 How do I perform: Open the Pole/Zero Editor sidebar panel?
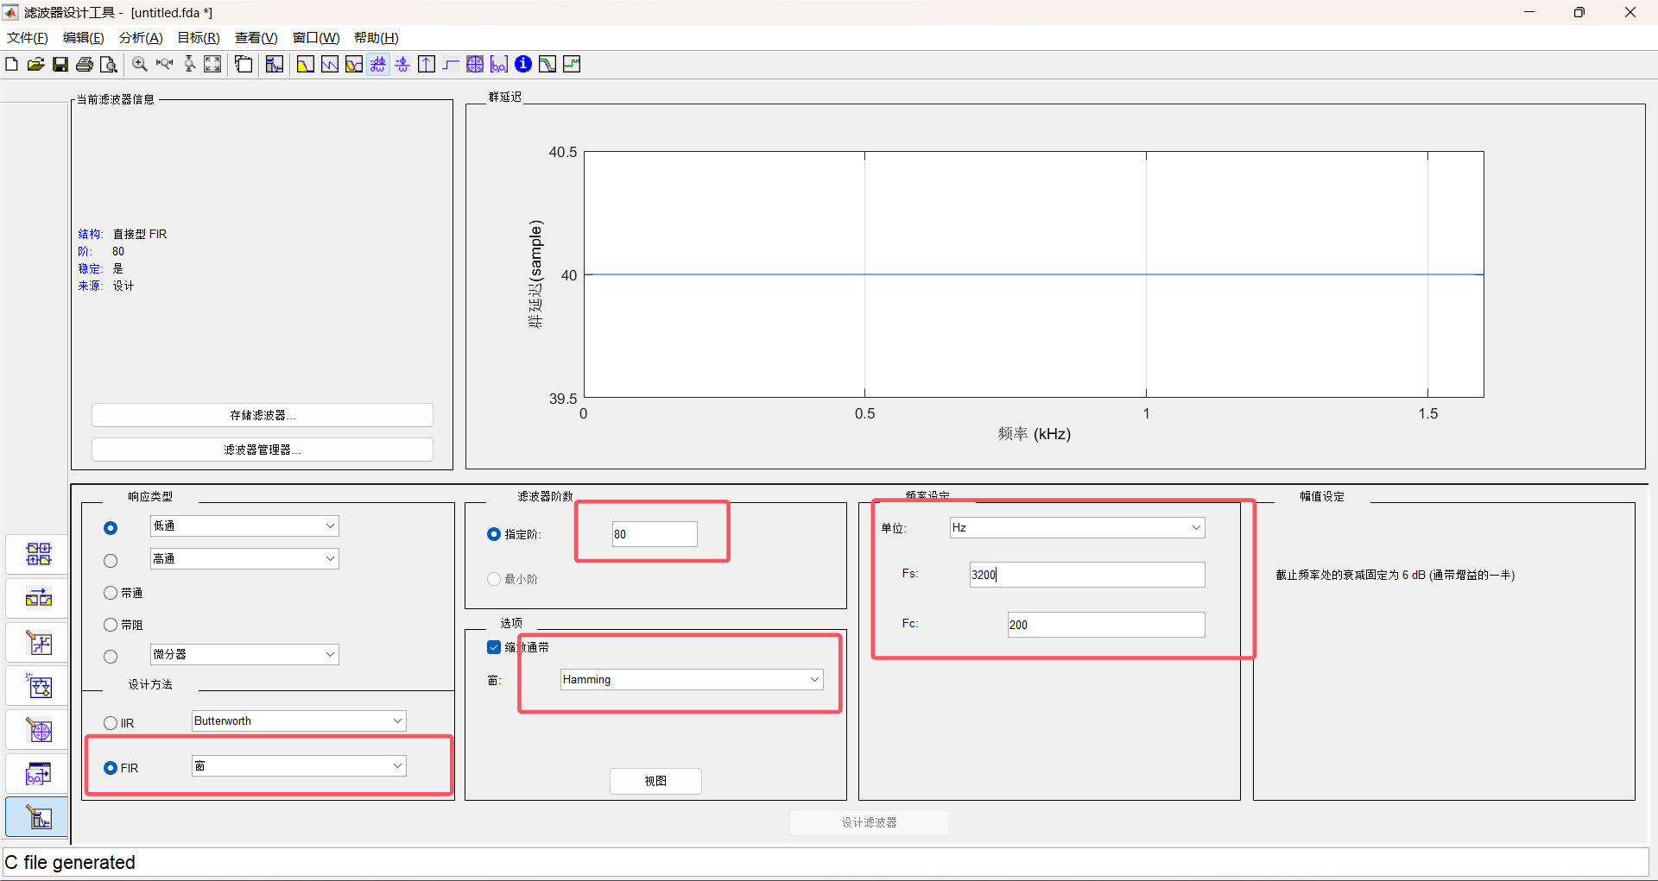point(38,731)
